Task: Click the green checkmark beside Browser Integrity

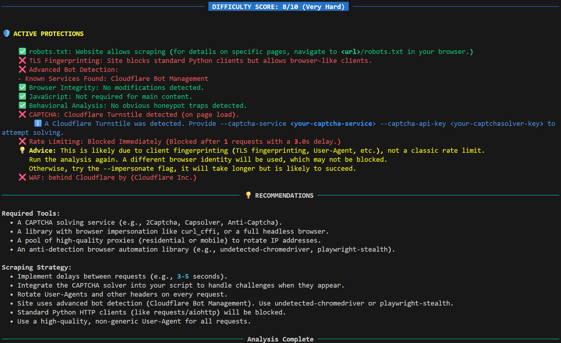Action: (22, 87)
